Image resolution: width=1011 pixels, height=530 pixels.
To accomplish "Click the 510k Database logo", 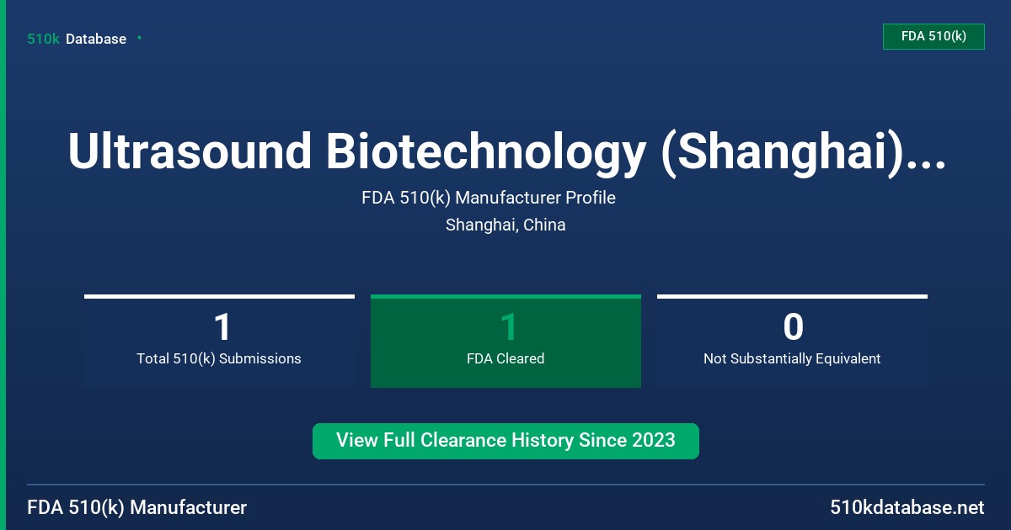I will [77, 39].
